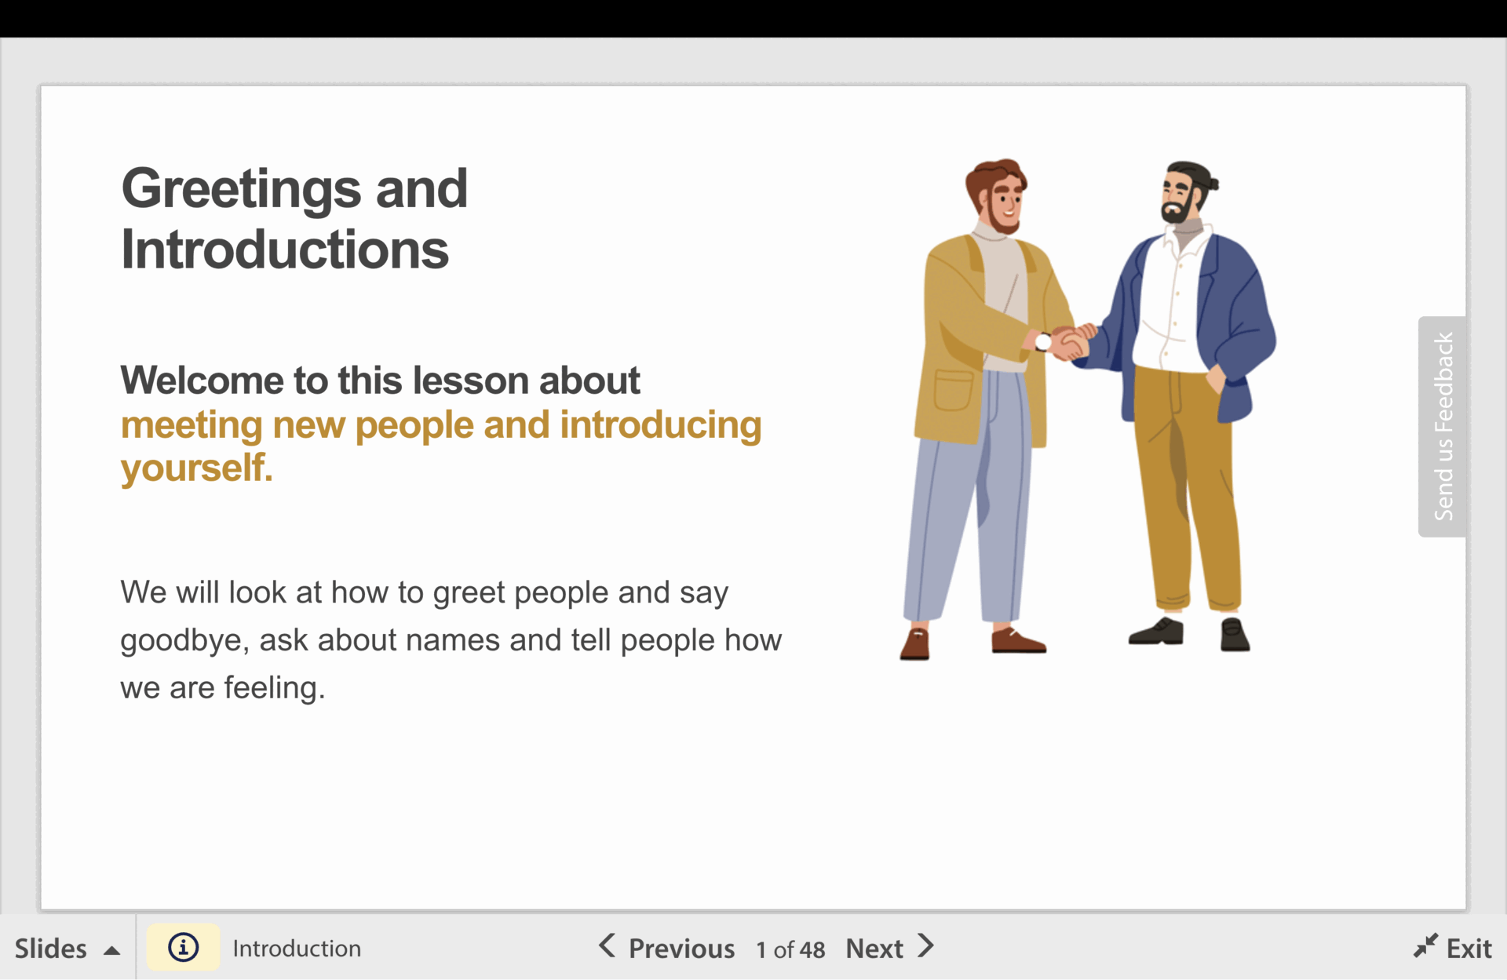
Task: Click the 1 of 48 slide counter
Action: (790, 949)
